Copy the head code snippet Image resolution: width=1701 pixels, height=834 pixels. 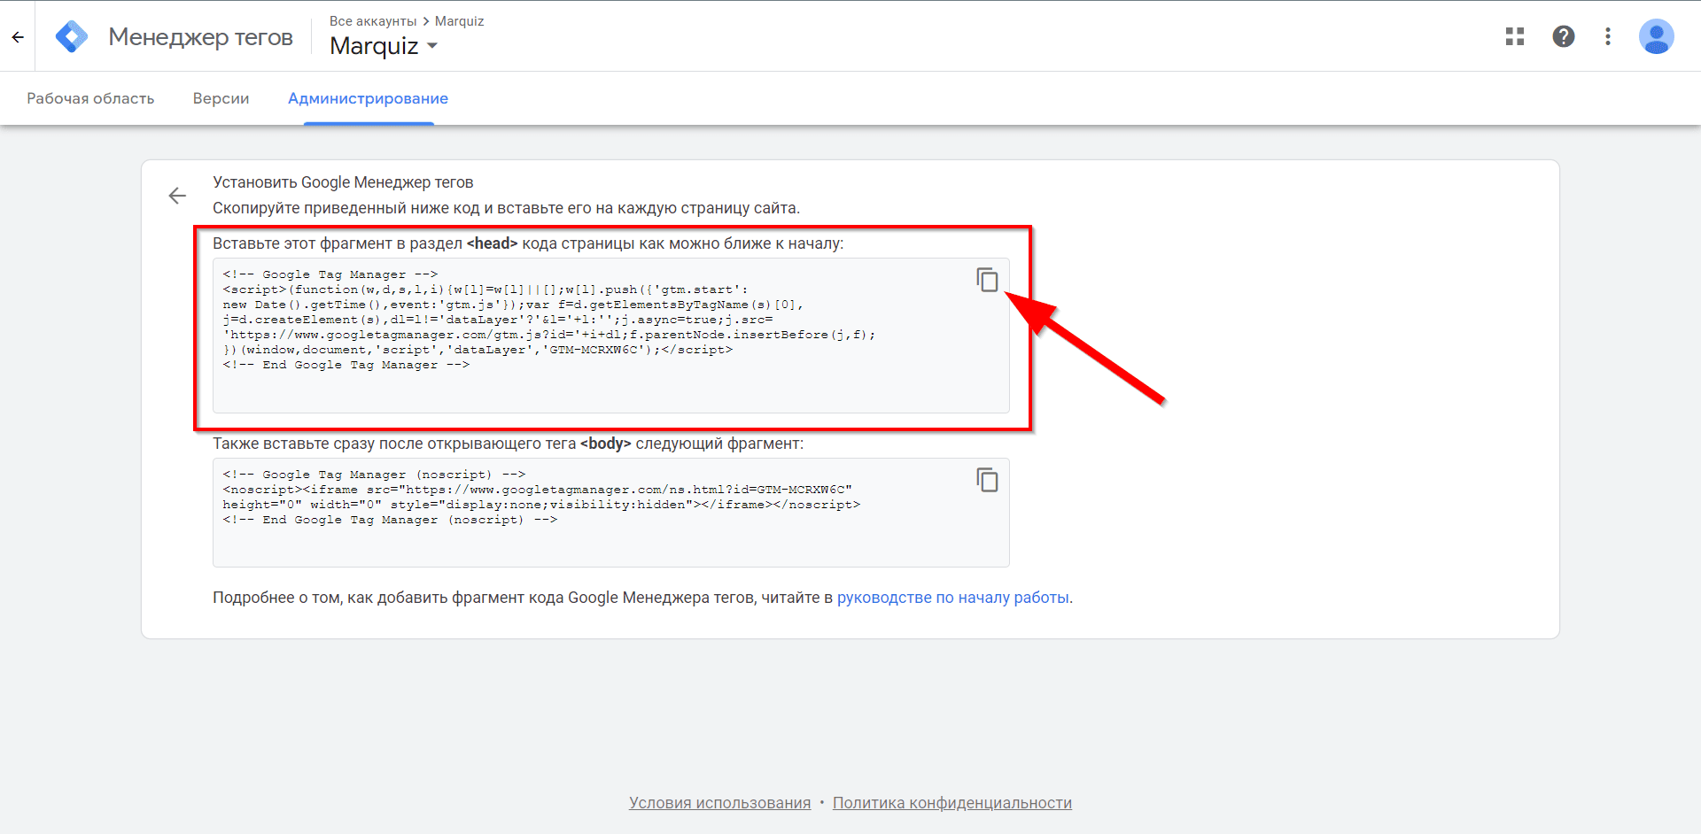click(x=987, y=280)
